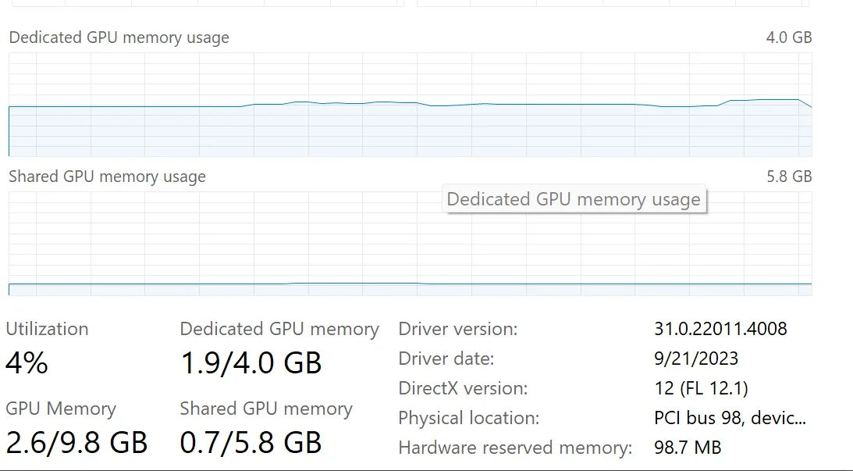Click the truncated PCI bus 98 physical location
Screen dimensions: 853x471
tap(730, 418)
